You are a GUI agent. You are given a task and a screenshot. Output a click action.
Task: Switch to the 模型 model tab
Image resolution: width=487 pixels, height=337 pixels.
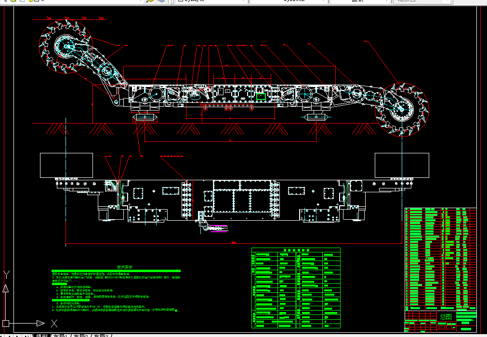point(41,336)
